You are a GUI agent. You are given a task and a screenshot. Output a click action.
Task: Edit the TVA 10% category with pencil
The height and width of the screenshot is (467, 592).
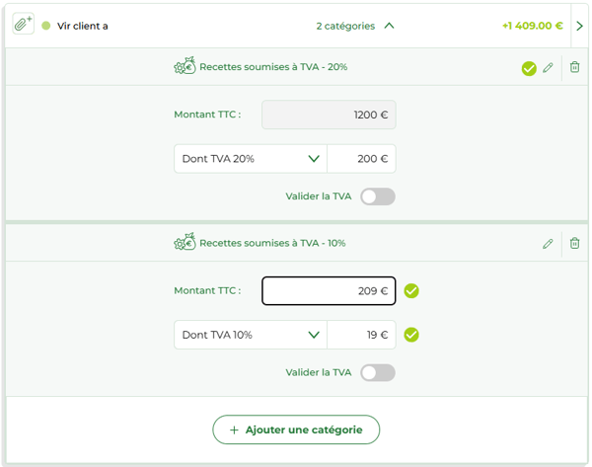549,244
